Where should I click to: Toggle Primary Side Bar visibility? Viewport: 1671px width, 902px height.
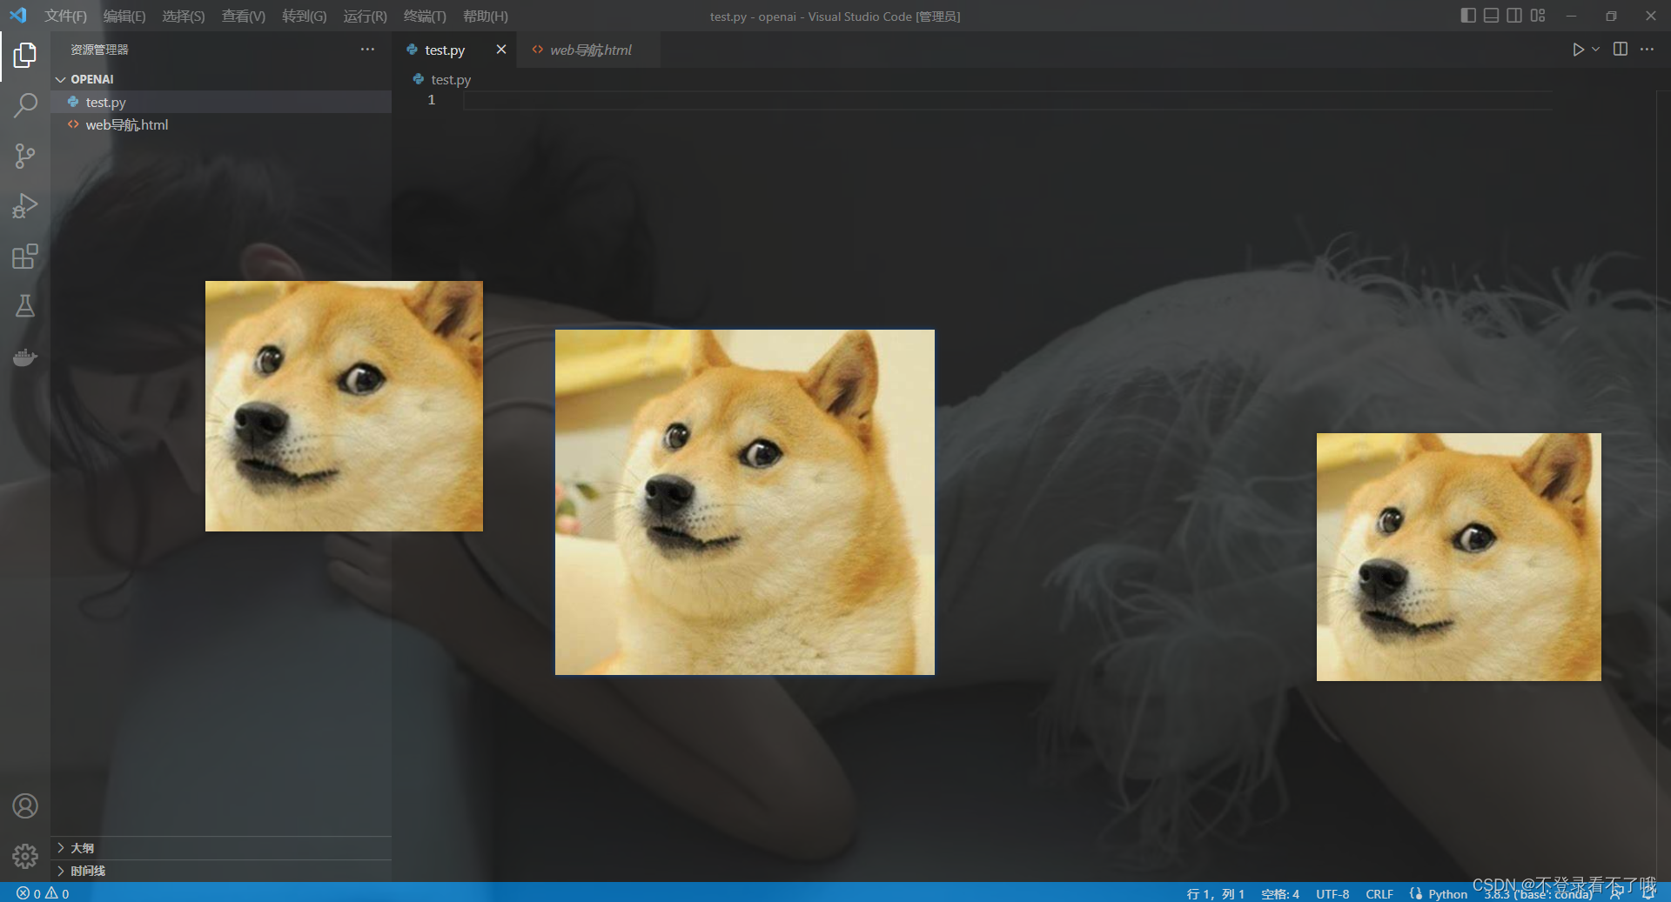coord(1468,16)
